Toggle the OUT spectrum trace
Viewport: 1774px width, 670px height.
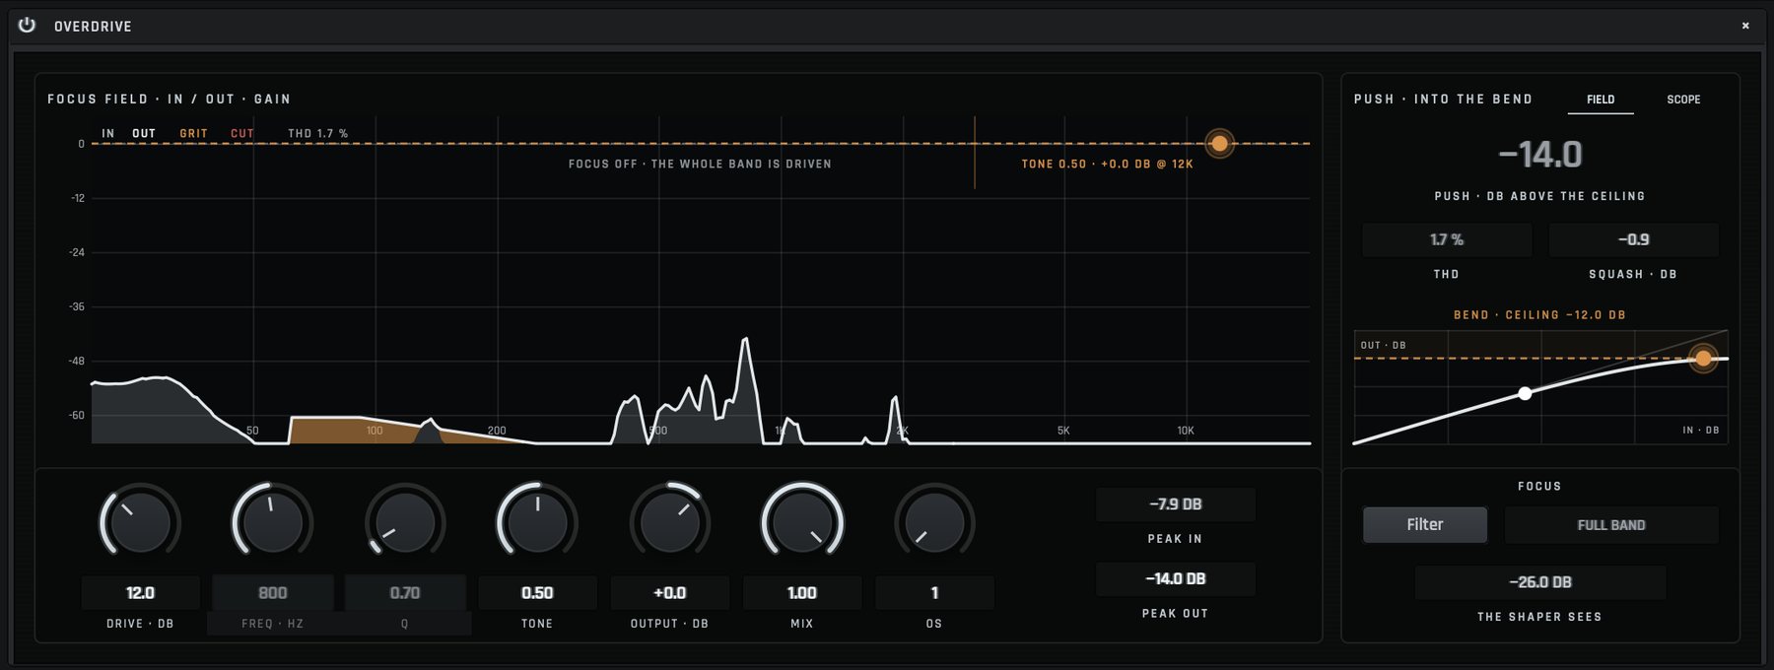point(144,133)
